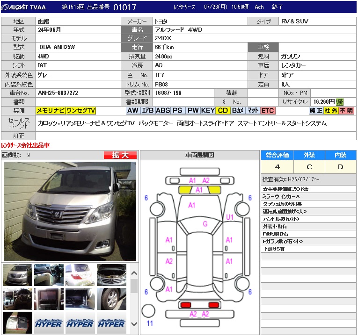This screenshot has width=358, height=336.
Task: Click the AUCNET TVAA logo
Action: (23, 7)
